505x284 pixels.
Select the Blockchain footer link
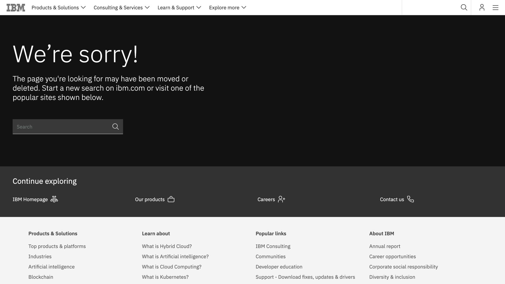[41, 277]
